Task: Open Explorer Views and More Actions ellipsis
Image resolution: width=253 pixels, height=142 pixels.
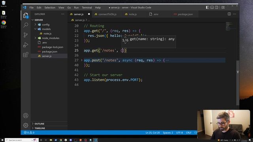Action: point(63,14)
